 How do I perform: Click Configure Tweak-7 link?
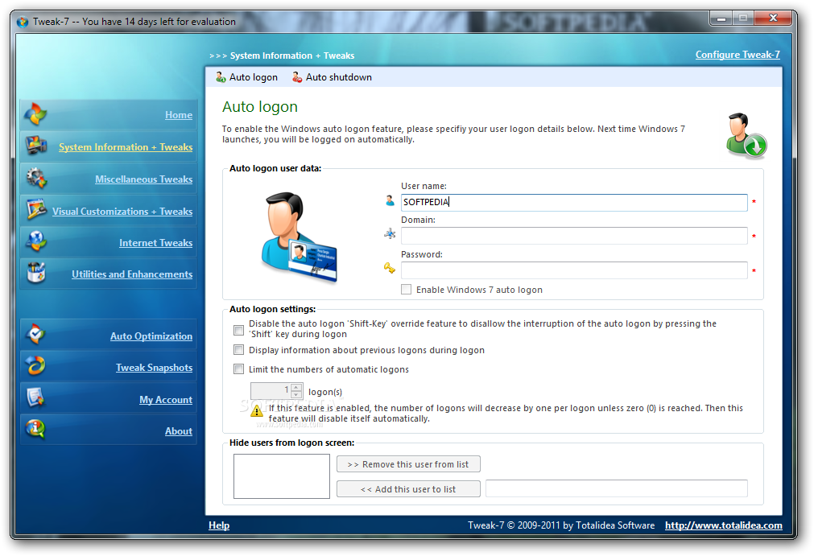[738, 55]
